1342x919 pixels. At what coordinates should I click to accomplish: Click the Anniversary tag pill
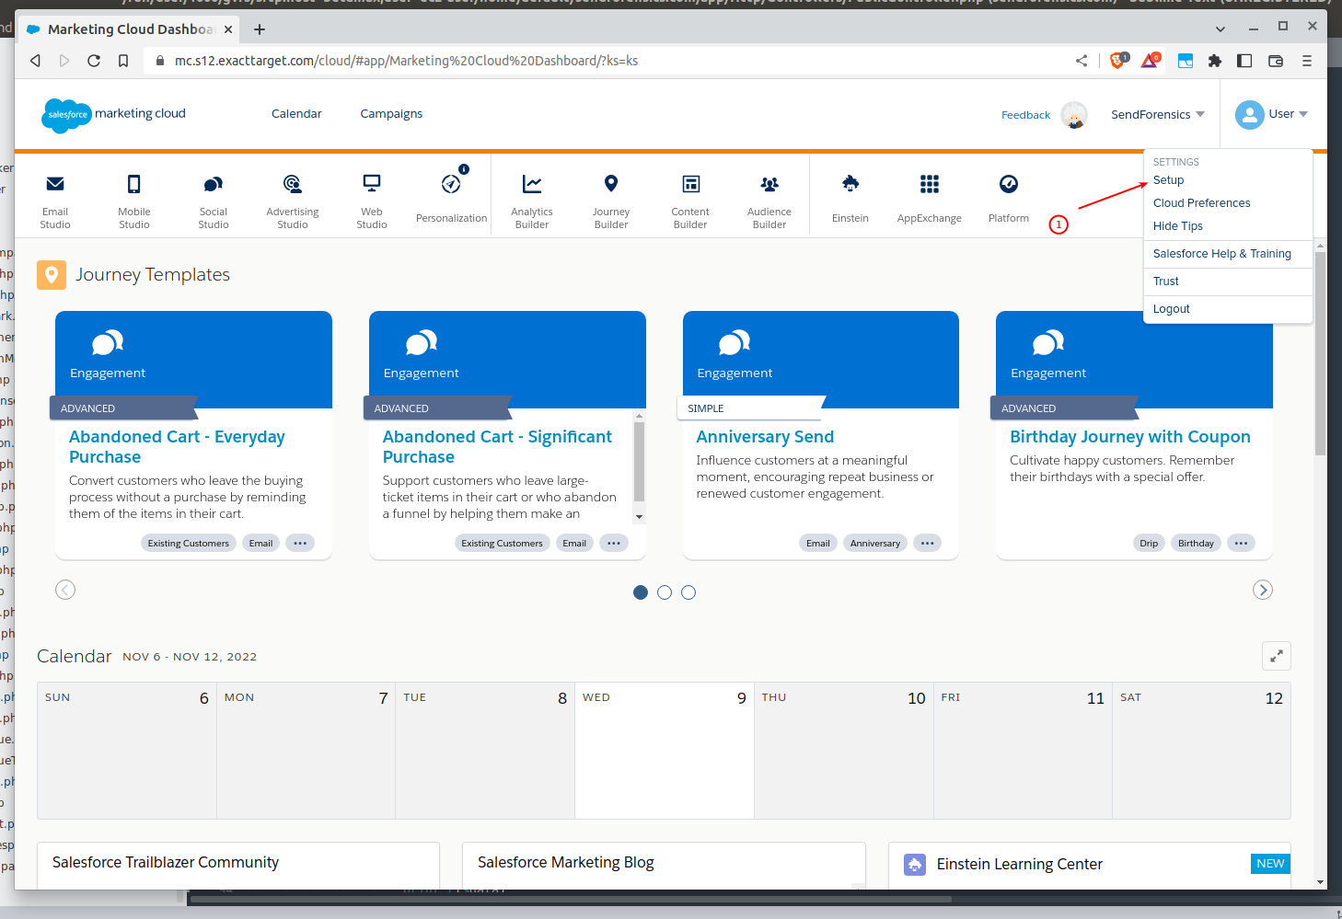coord(875,543)
